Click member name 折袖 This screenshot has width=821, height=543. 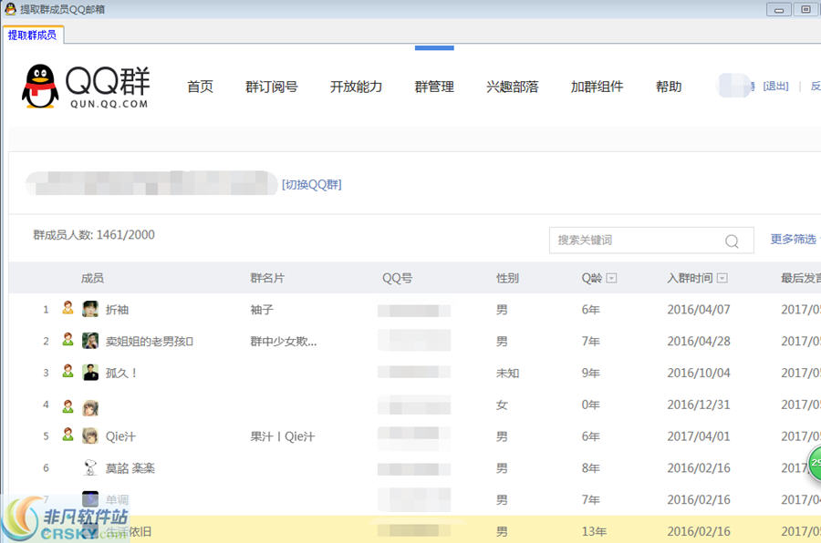coord(117,310)
